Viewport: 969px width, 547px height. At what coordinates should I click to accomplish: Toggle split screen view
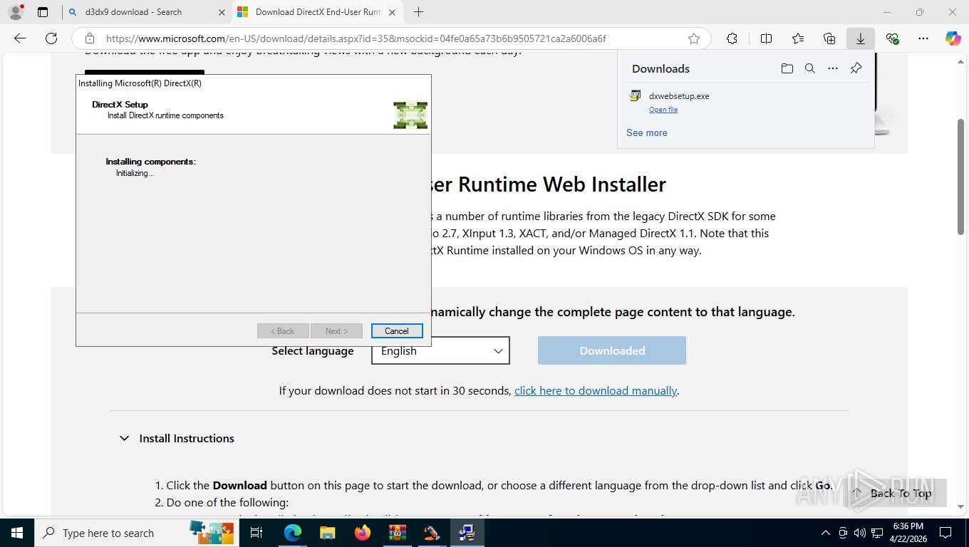point(767,38)
